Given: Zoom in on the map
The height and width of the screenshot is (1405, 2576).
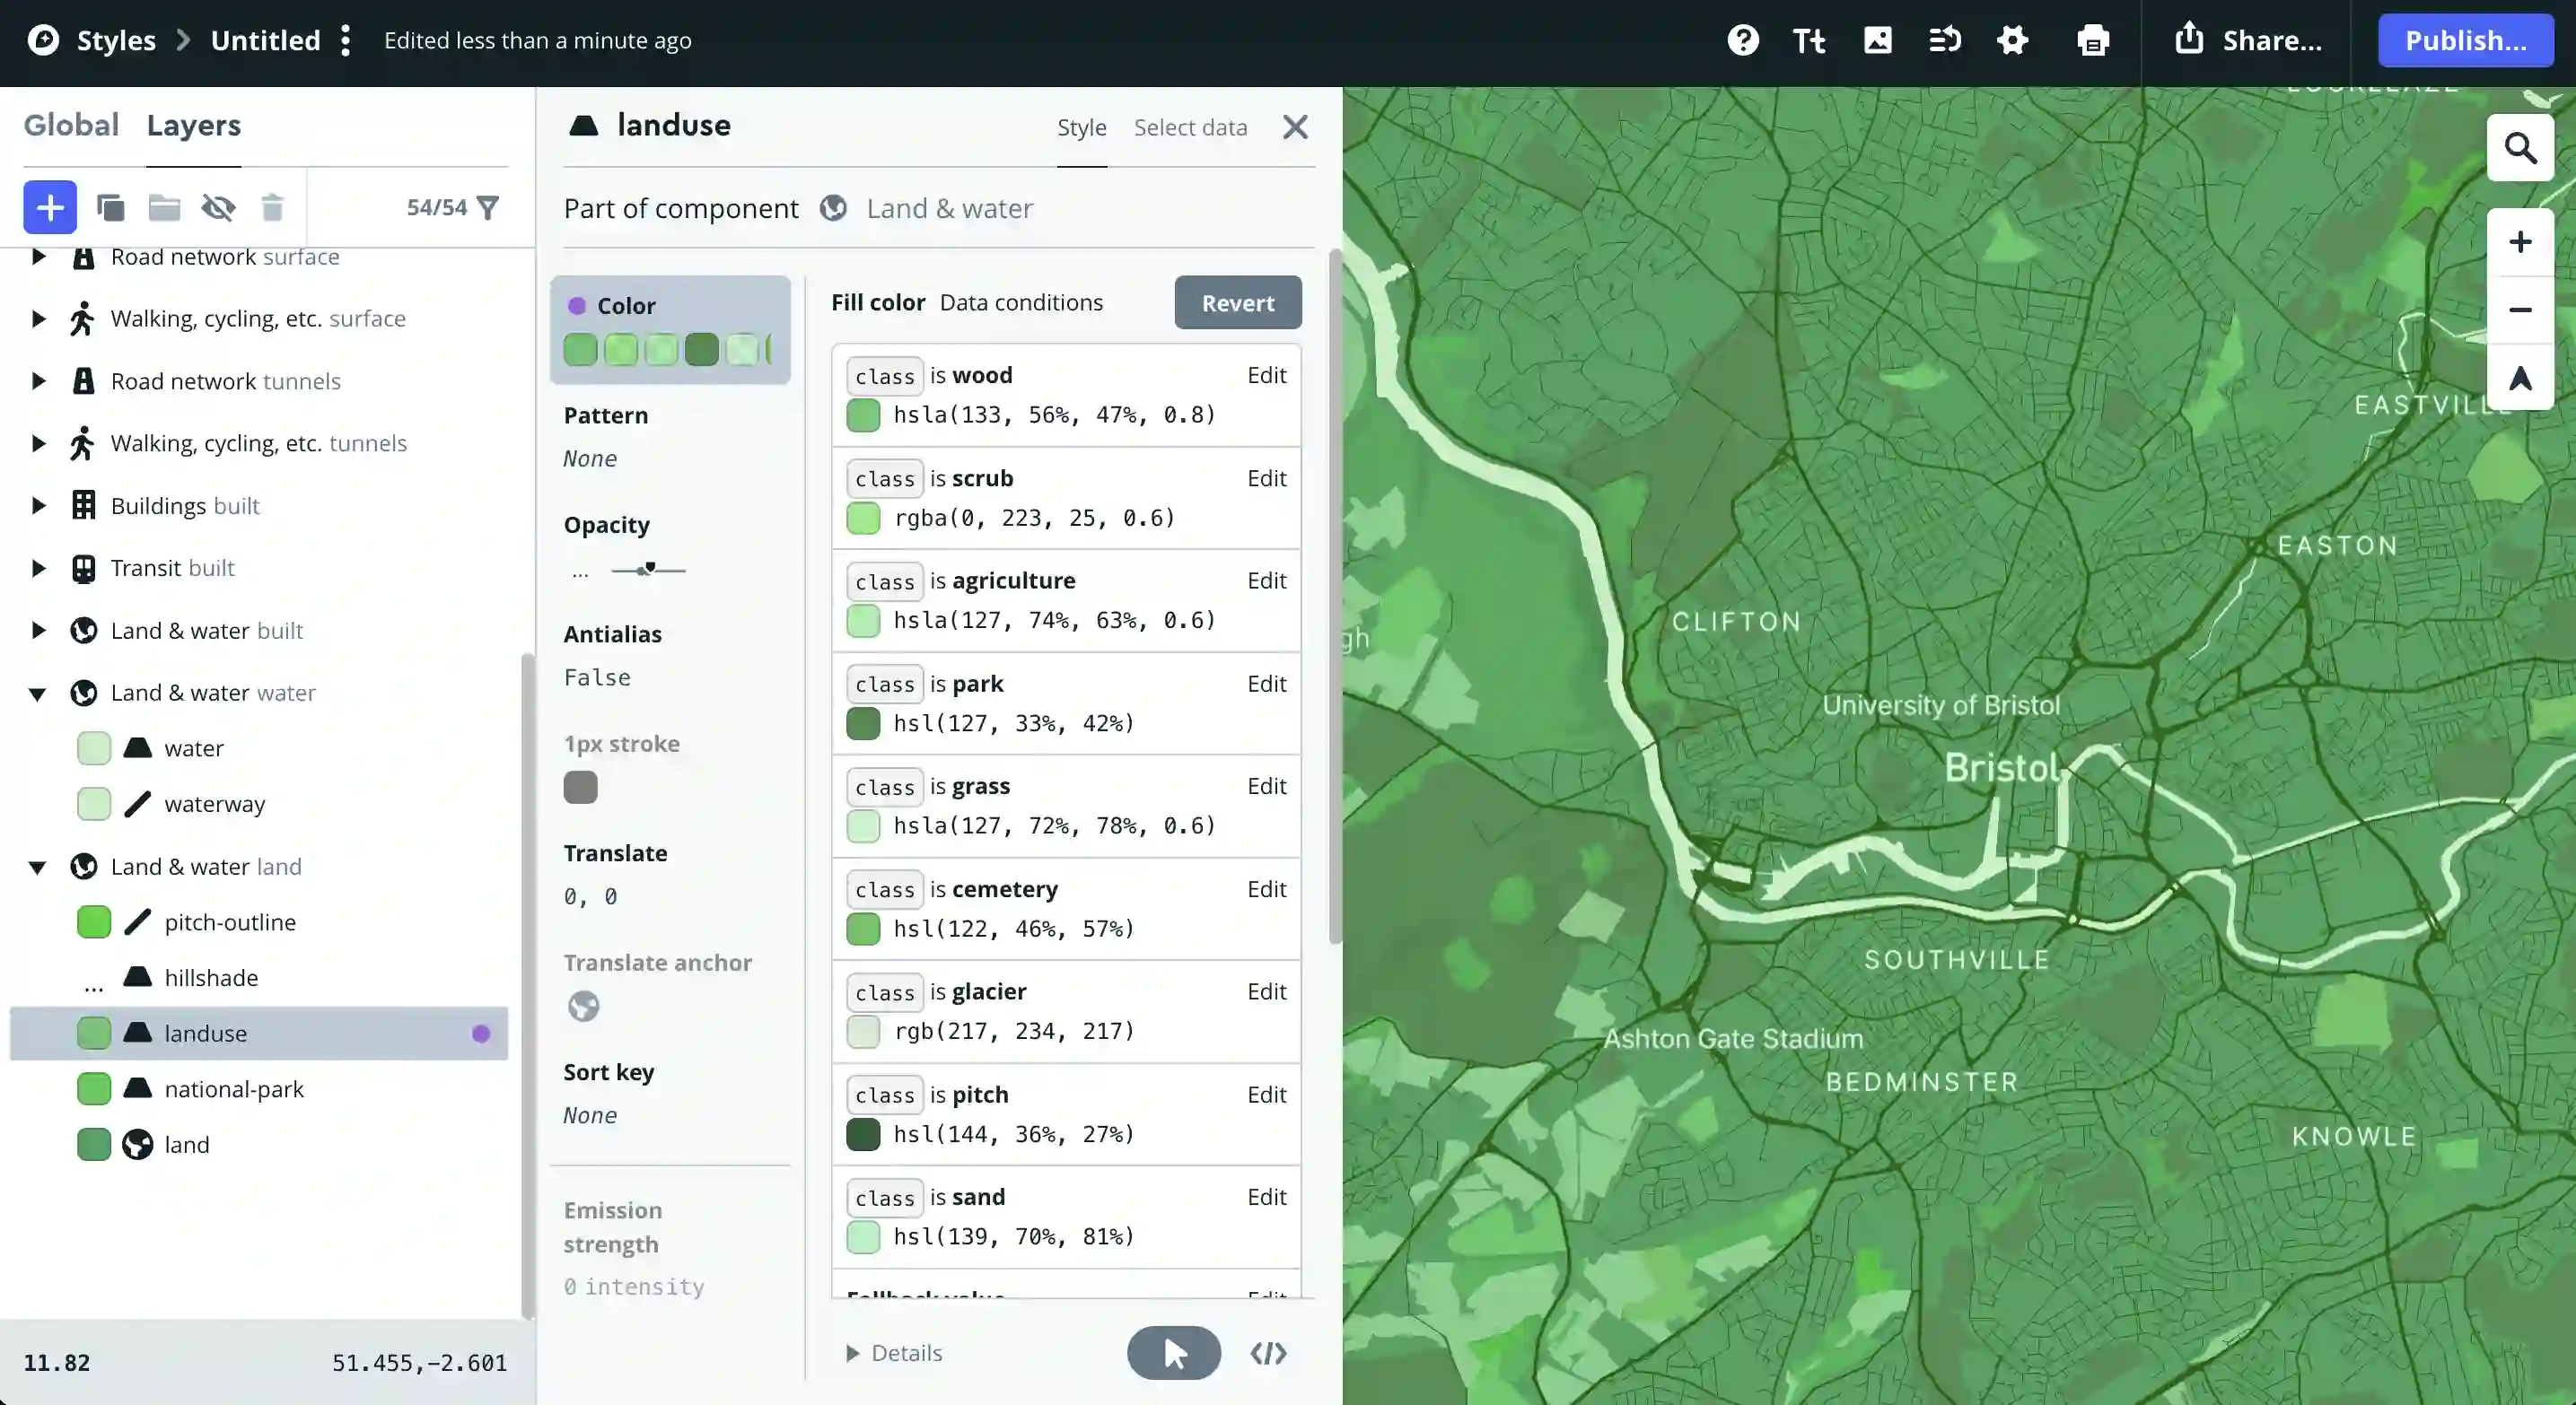Looking at the screenshot, I should coord(2520,242).
